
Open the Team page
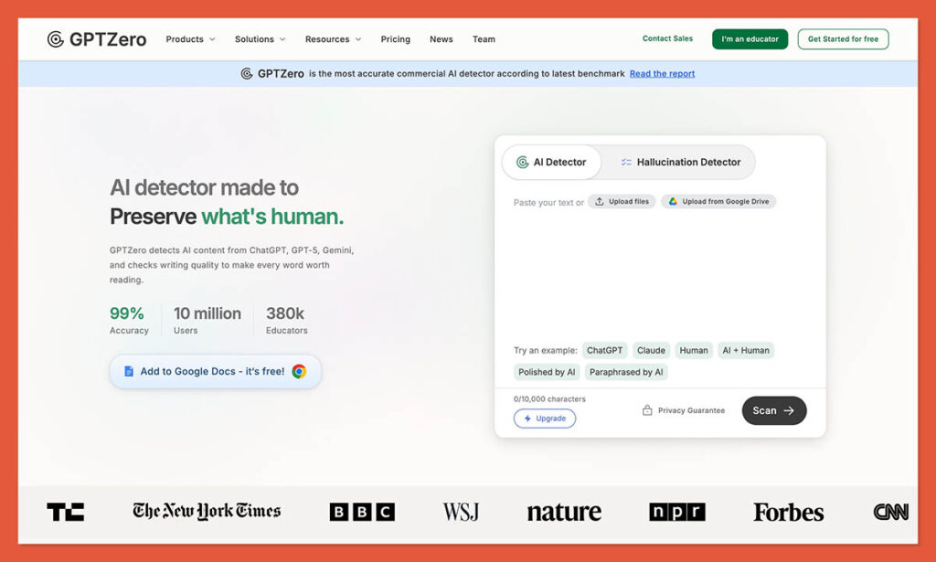tap(484, 39)
